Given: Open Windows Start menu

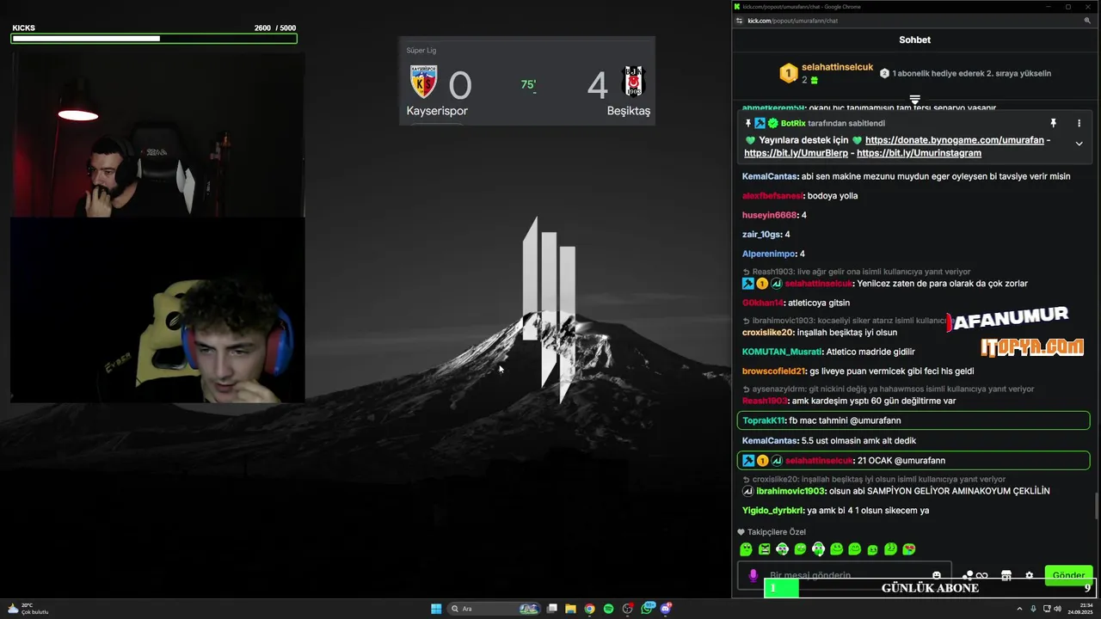Looking at the screenshot, I should pos(436,609).
